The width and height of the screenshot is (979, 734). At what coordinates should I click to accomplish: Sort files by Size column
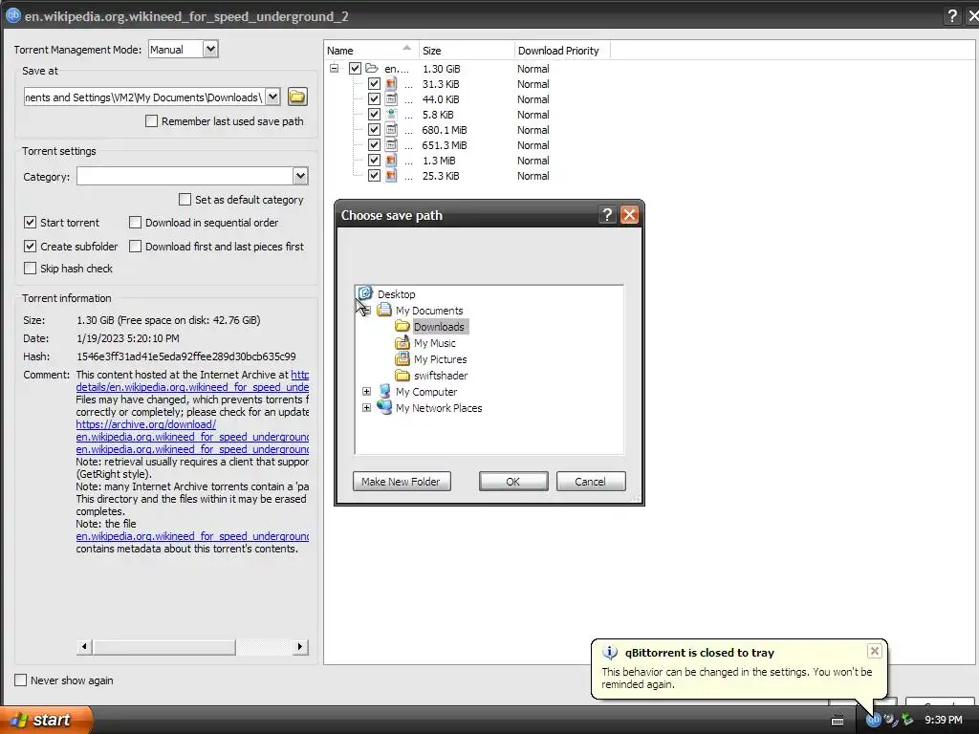pyautogui.click(x=467, y=51)
